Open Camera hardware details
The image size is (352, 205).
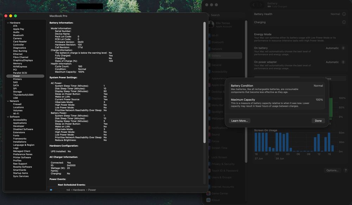(17, 39)
